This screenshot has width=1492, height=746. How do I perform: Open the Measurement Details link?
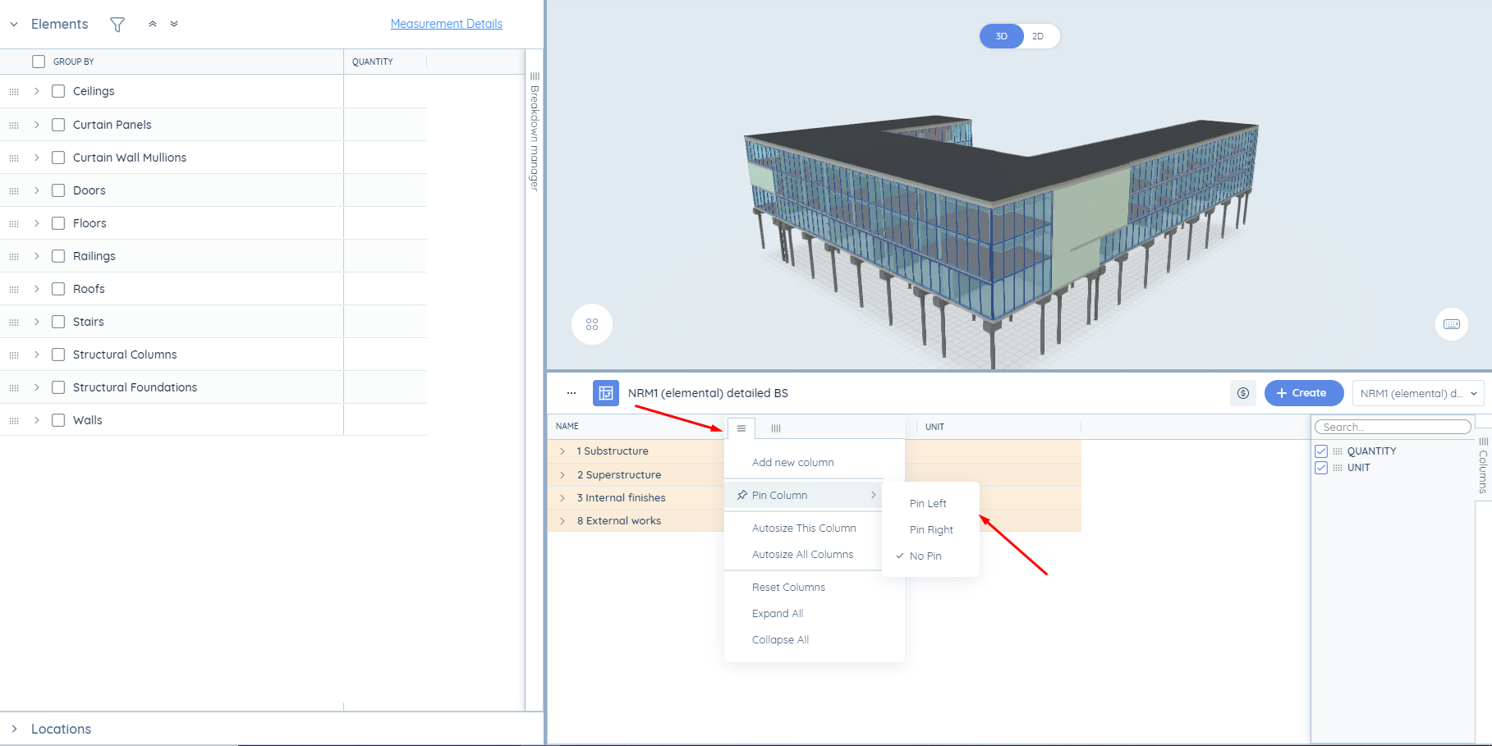tap(447, 24)
